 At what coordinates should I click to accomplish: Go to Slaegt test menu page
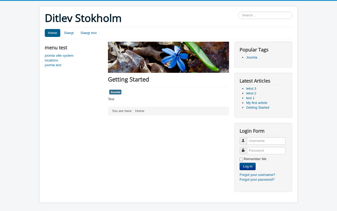pos(88,33)
